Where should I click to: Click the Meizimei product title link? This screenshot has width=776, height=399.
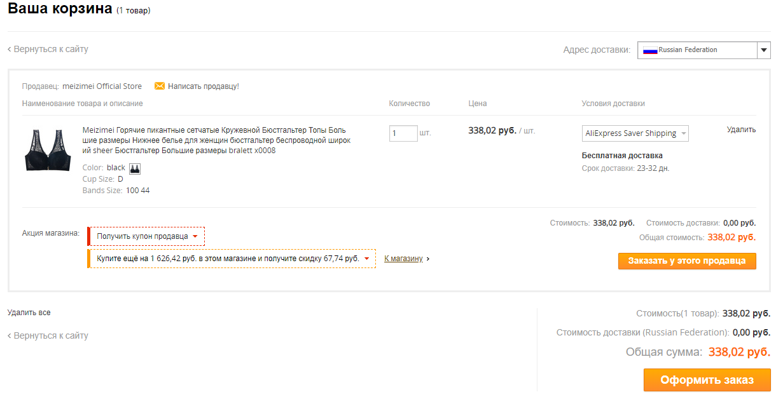[x=216, y=140]
